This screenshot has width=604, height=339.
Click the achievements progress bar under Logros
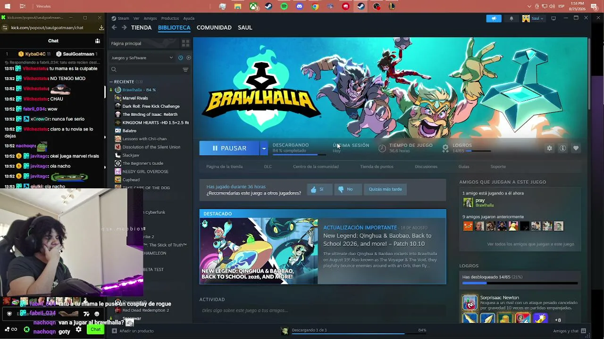click(x=520, y=283)
